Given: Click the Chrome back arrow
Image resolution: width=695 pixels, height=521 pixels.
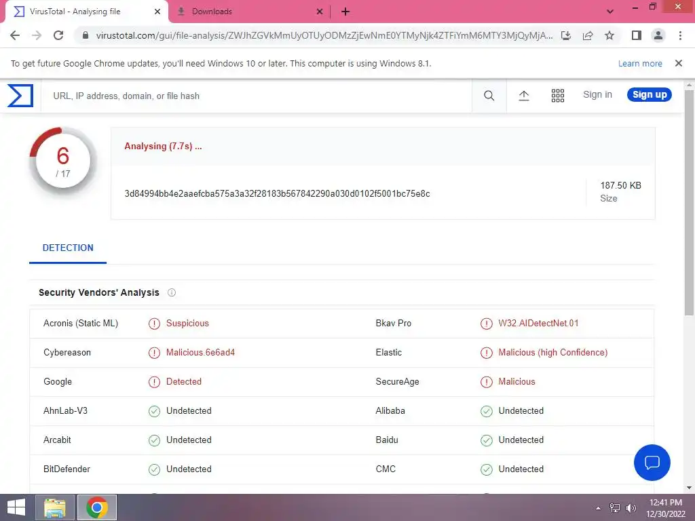Looking at the screenshot, I should click(x=15, y=35).
